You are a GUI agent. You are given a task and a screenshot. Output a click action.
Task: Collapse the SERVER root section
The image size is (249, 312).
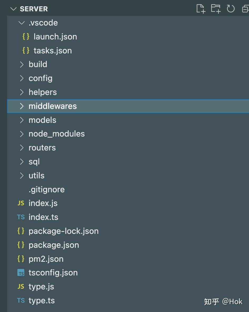coord(13,9)
